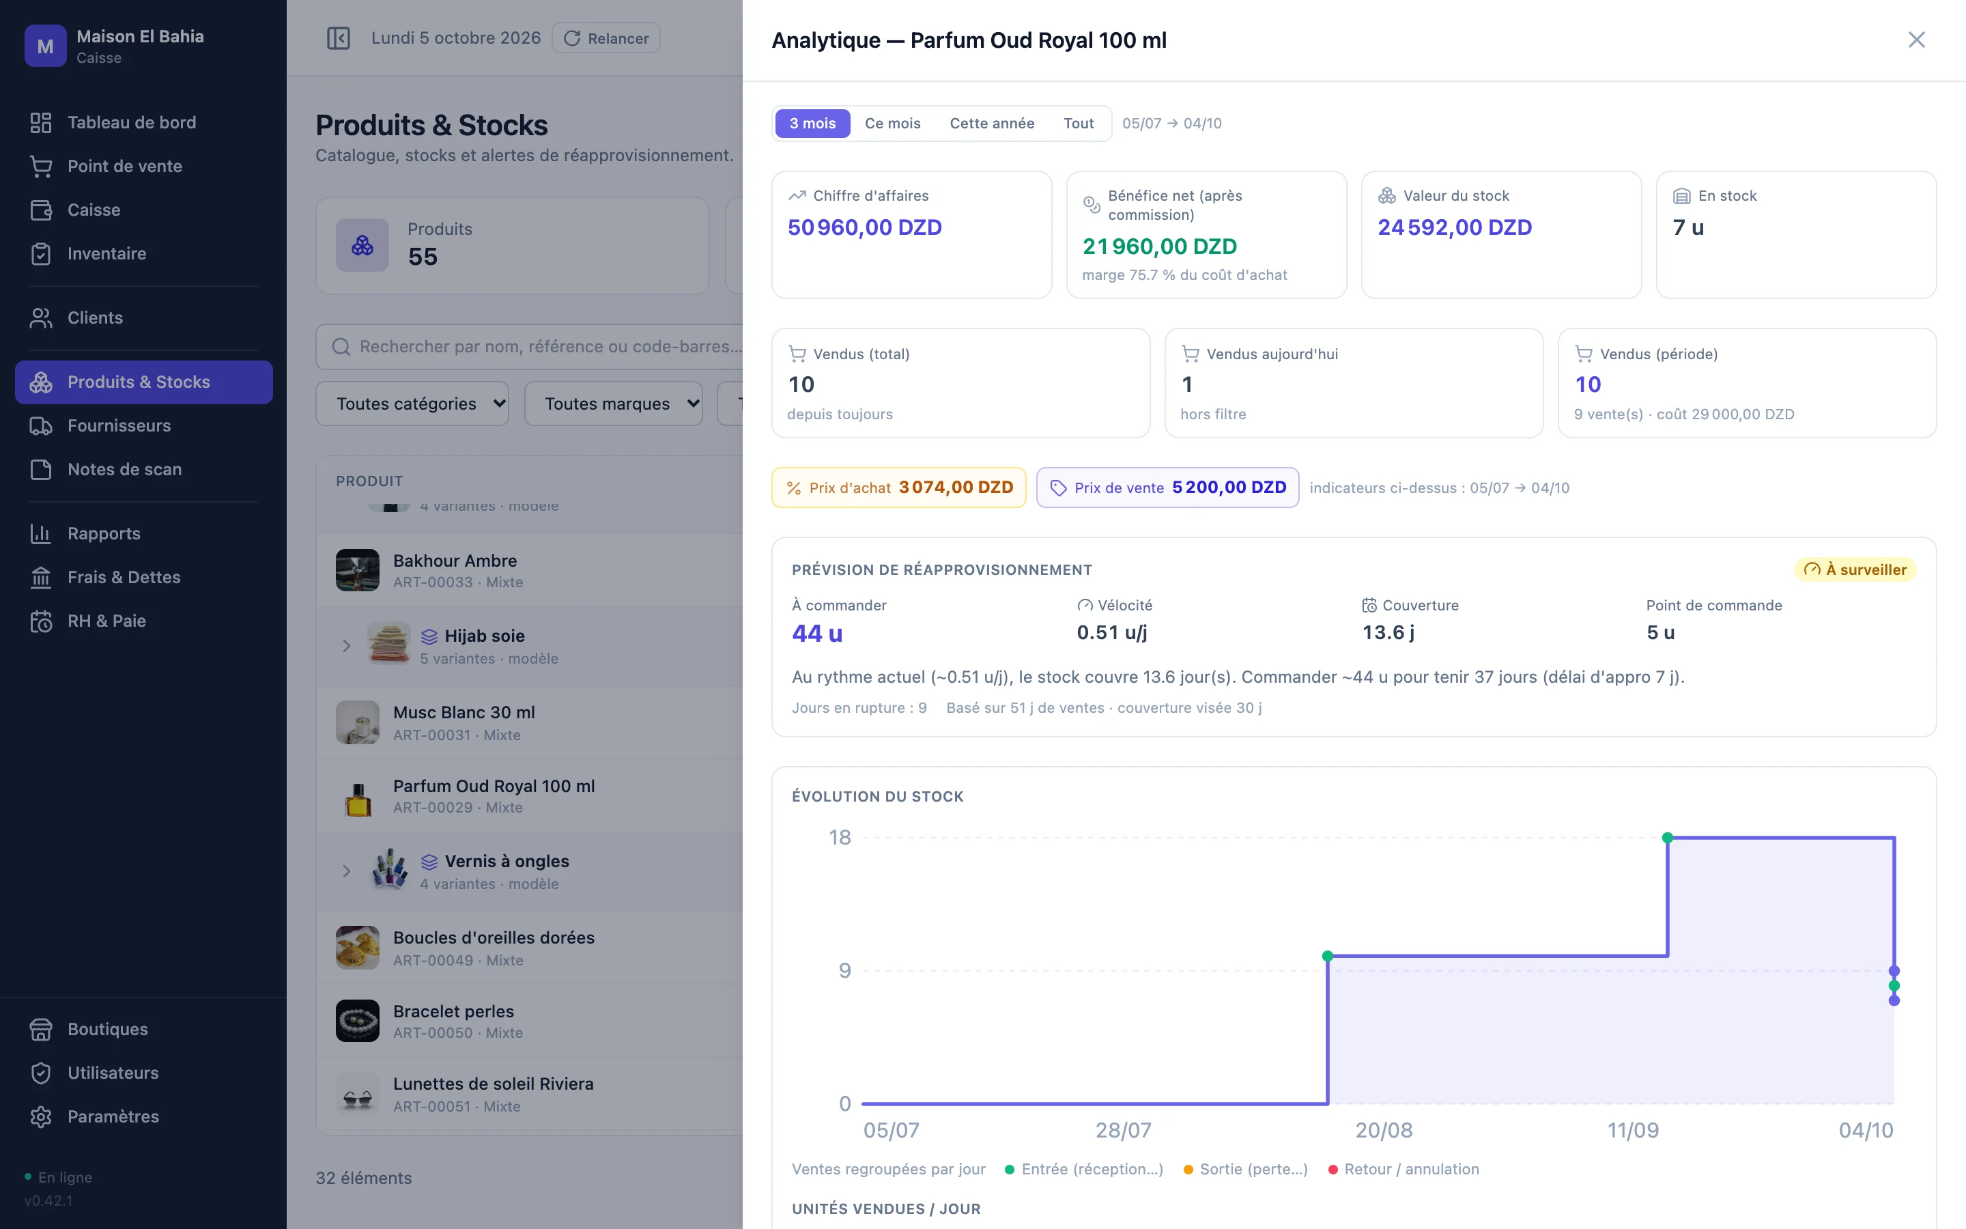
Task: Click green stock entry point at 18
Action: [1668, 837]
